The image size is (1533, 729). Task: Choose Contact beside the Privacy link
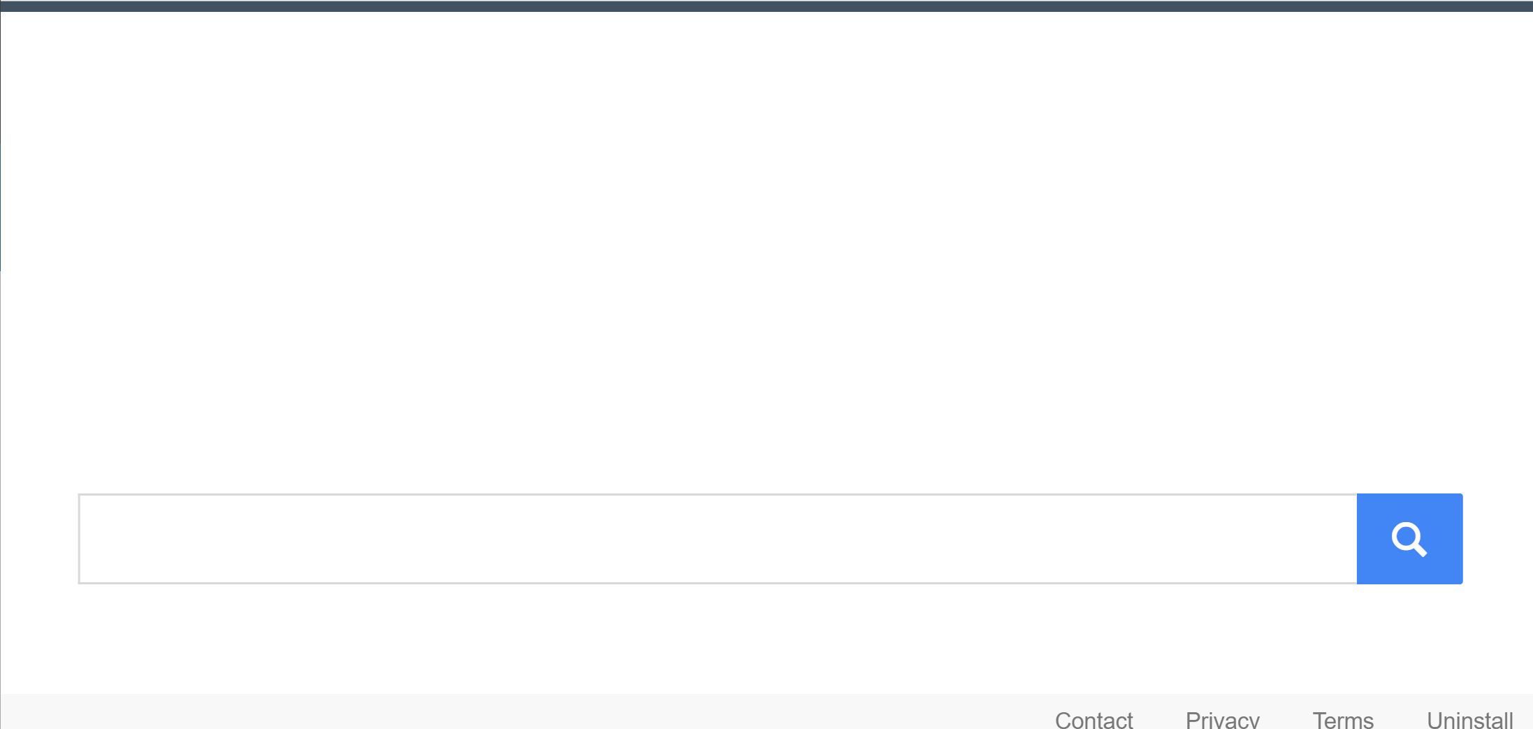click(x=1094, y=719)
